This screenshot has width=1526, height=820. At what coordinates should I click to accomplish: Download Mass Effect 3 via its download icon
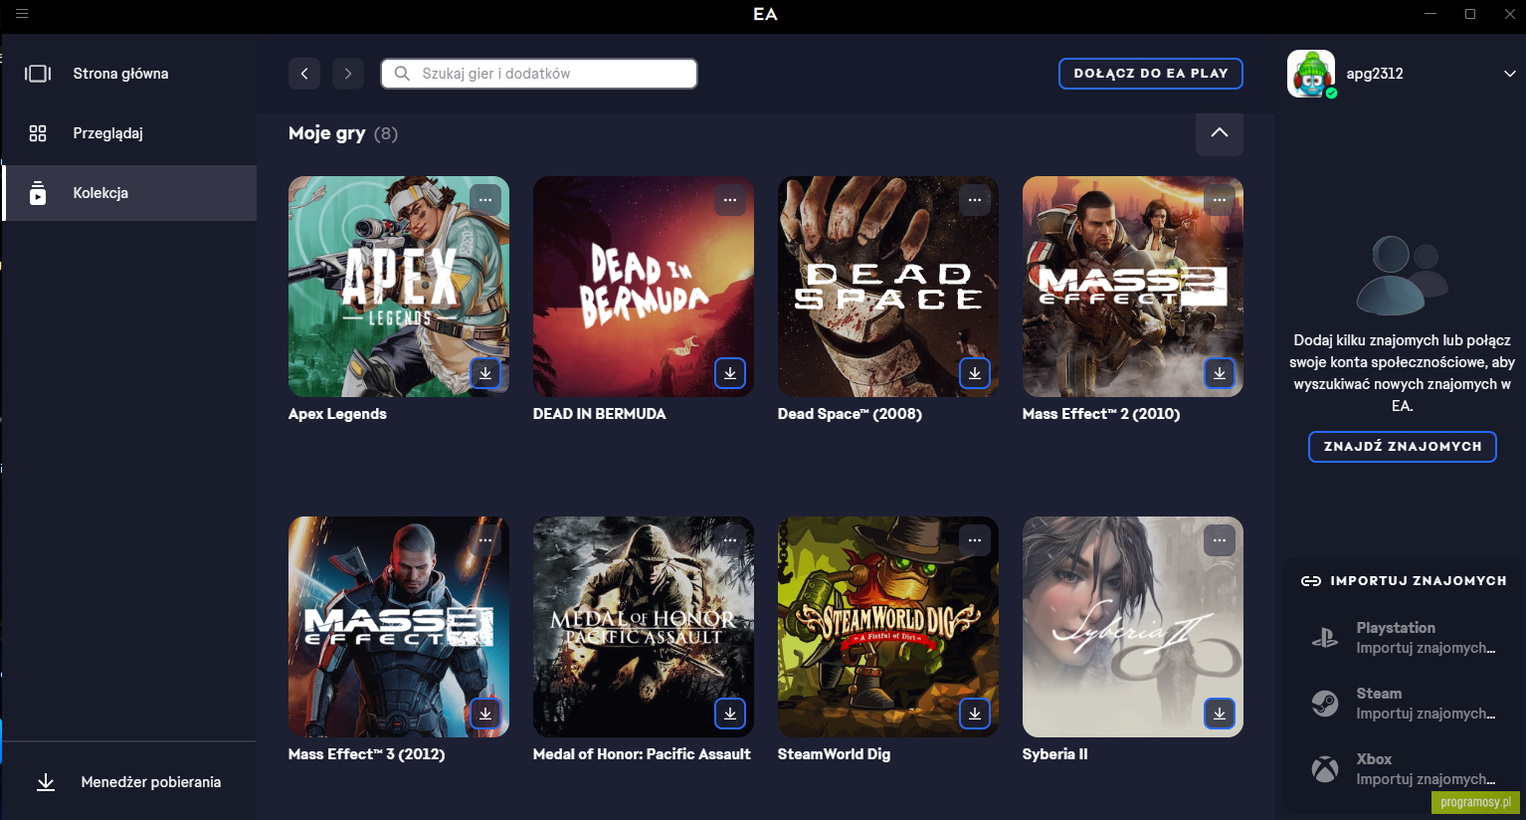point(485,714)
